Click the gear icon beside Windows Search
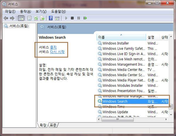 100,101
